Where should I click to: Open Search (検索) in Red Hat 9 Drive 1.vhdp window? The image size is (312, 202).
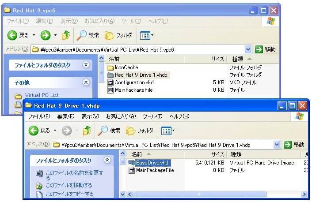coord(109,131)
